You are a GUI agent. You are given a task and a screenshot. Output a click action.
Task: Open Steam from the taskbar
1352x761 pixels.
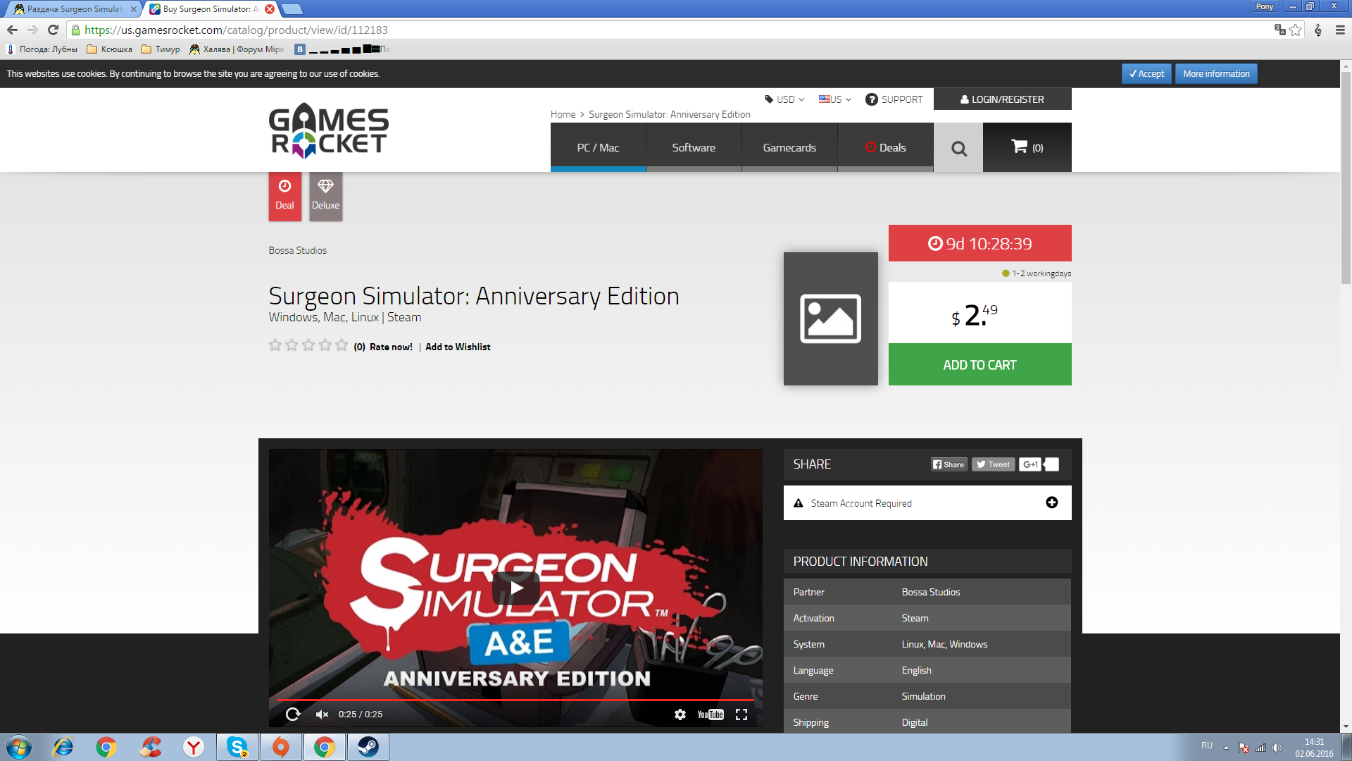pyautogui.click(x=368, y=747)
